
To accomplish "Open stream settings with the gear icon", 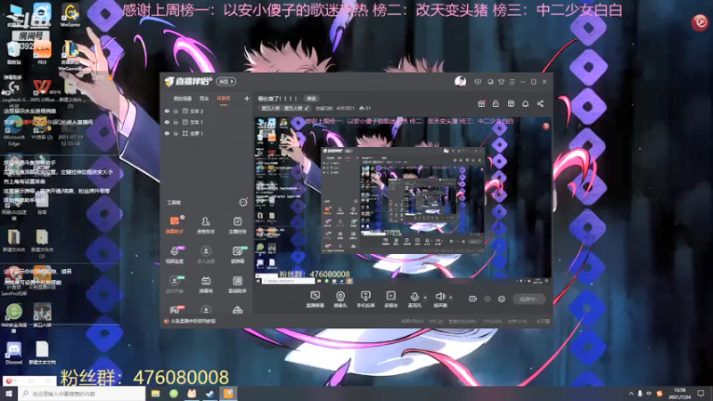I will tap(502, 299).
